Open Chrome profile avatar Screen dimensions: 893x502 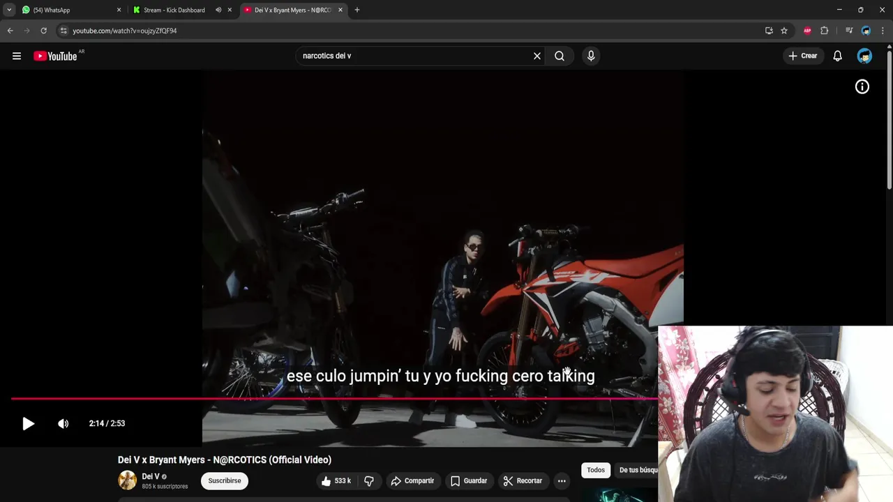click(866, 31)
